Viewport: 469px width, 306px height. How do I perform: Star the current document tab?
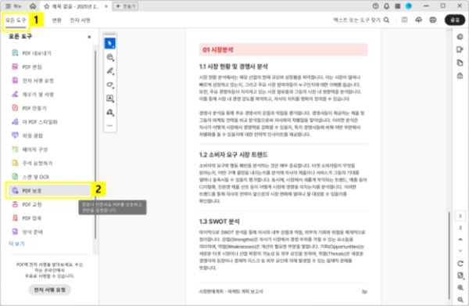[x=46, y=6]
